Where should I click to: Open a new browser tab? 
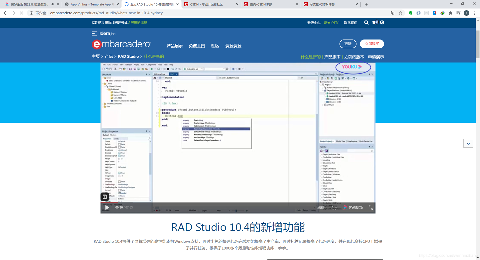point(366,4)
